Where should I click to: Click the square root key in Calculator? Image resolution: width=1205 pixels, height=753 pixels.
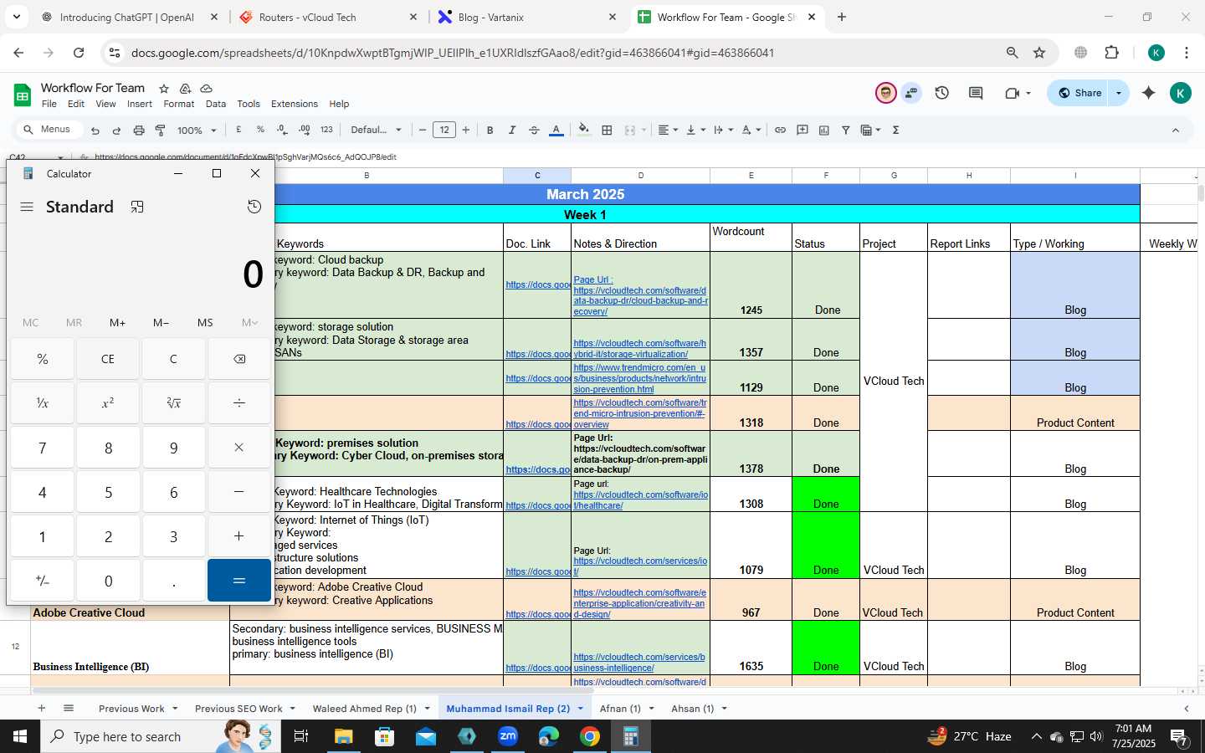click(x=173, y=403)
